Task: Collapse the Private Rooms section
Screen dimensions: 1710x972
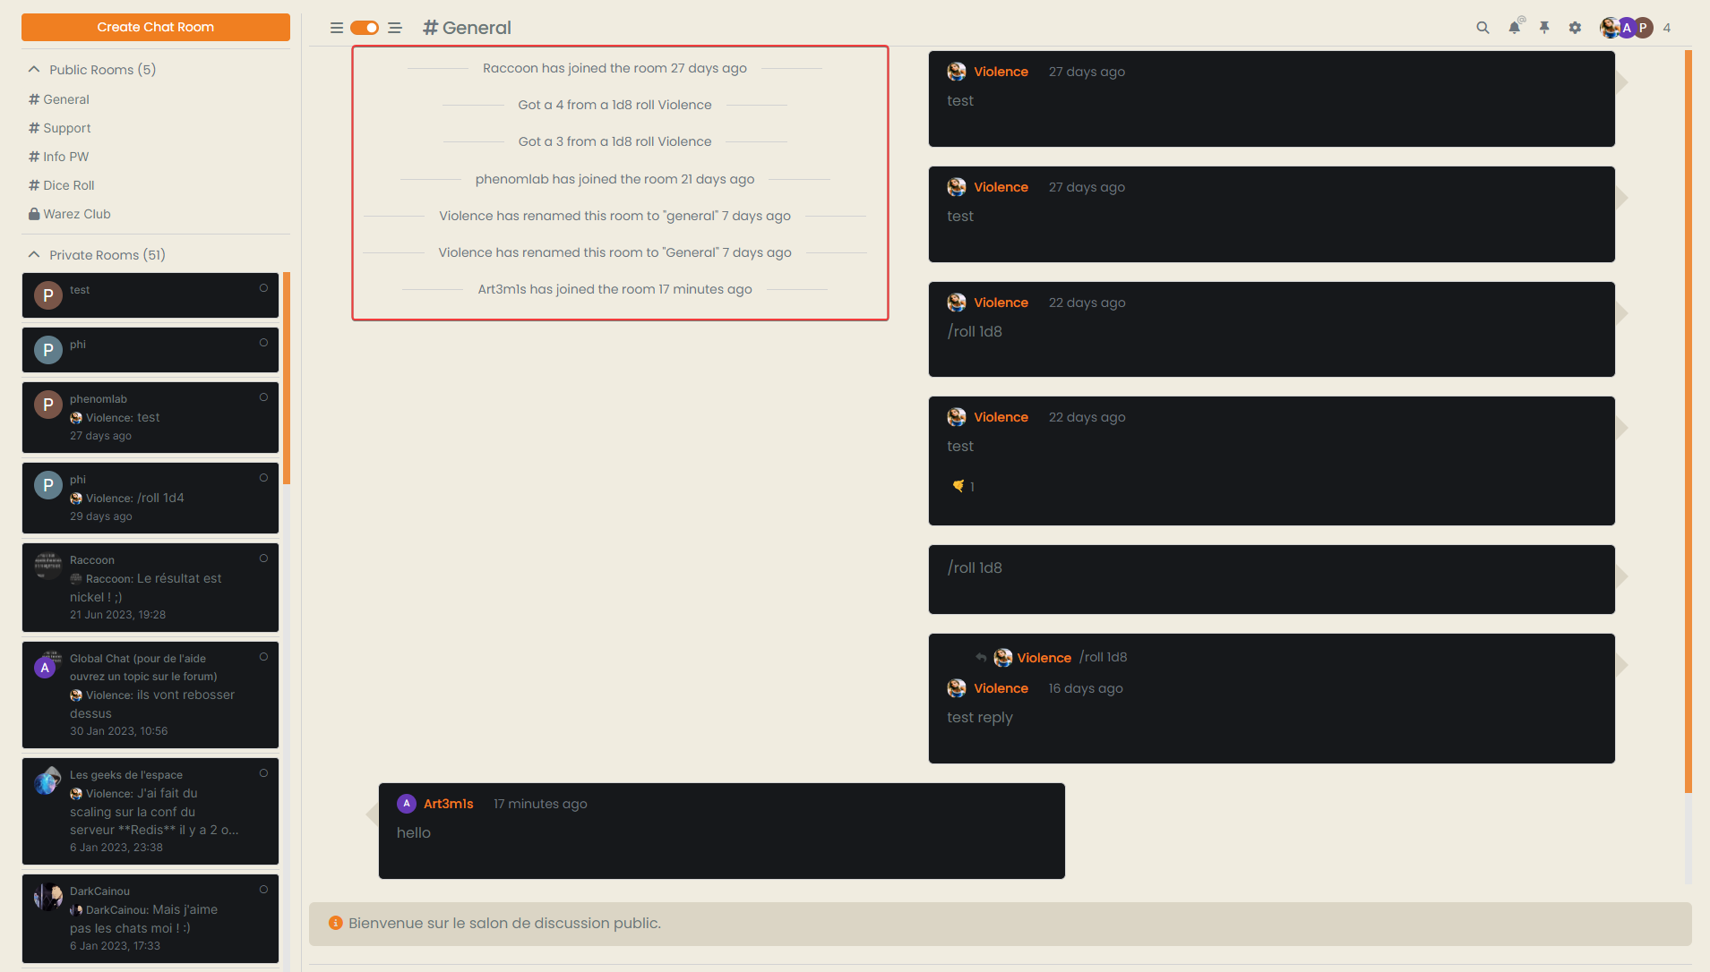Action: (34, 255)
